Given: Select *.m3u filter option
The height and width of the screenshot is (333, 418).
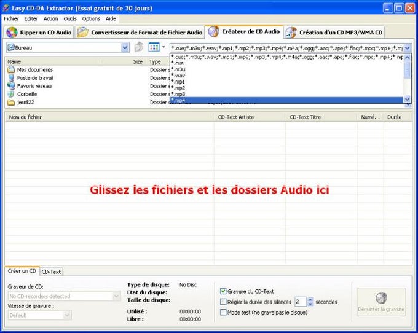Looking at the screenshot, I should tap(287, 69).
